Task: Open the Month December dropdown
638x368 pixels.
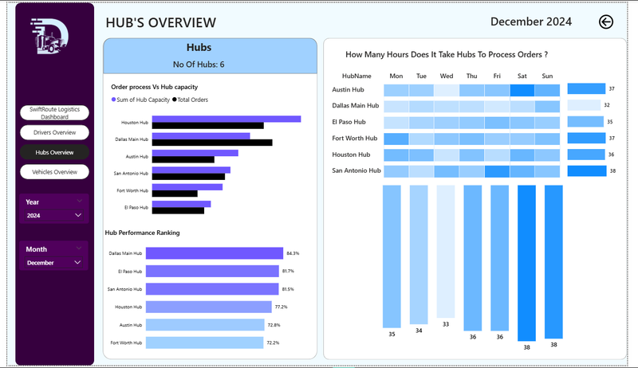Action: [x=53, y=263]
